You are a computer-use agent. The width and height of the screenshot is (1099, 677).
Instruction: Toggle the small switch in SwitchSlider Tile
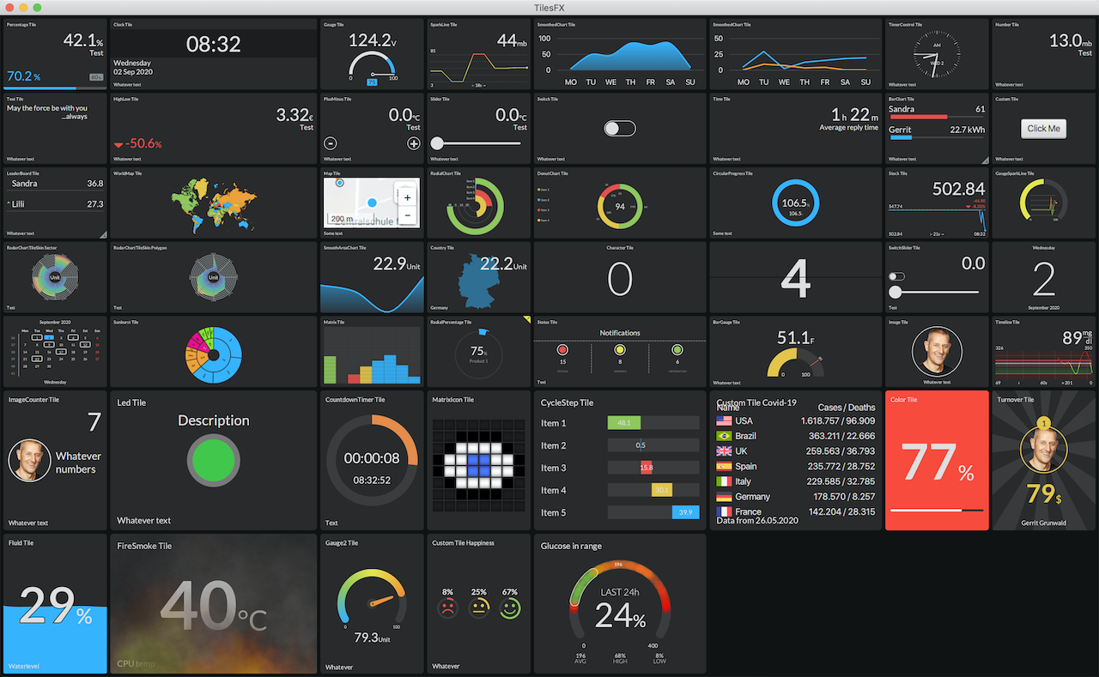tap(897, 276)
